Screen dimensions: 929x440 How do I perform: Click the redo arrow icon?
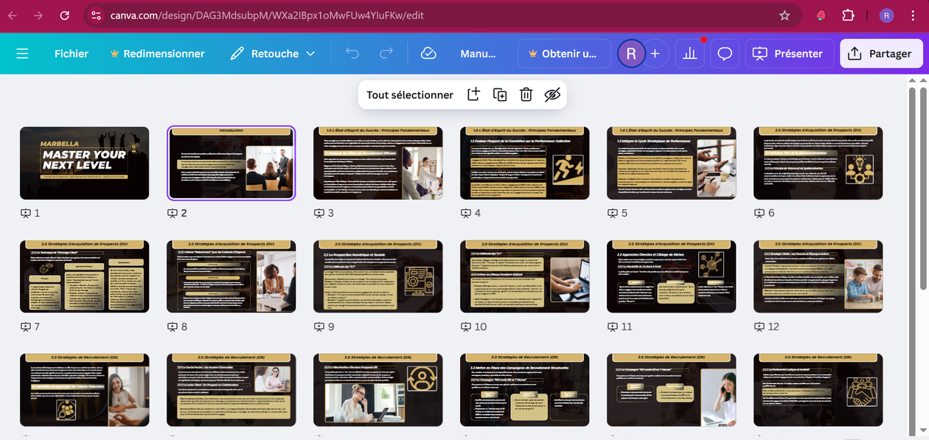point(386,54)
